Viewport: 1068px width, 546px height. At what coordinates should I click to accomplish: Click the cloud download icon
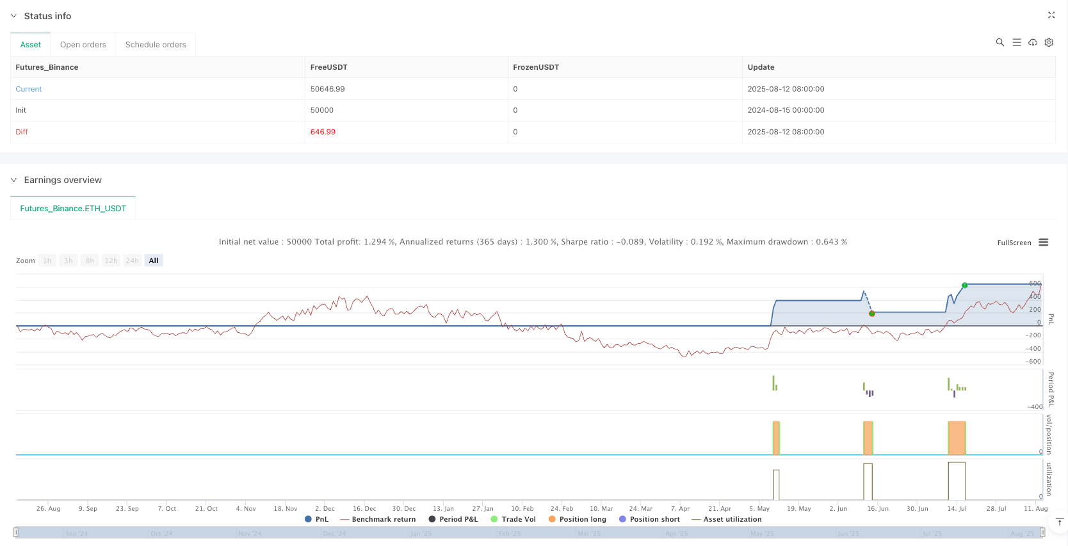[x=1033, y=42]
